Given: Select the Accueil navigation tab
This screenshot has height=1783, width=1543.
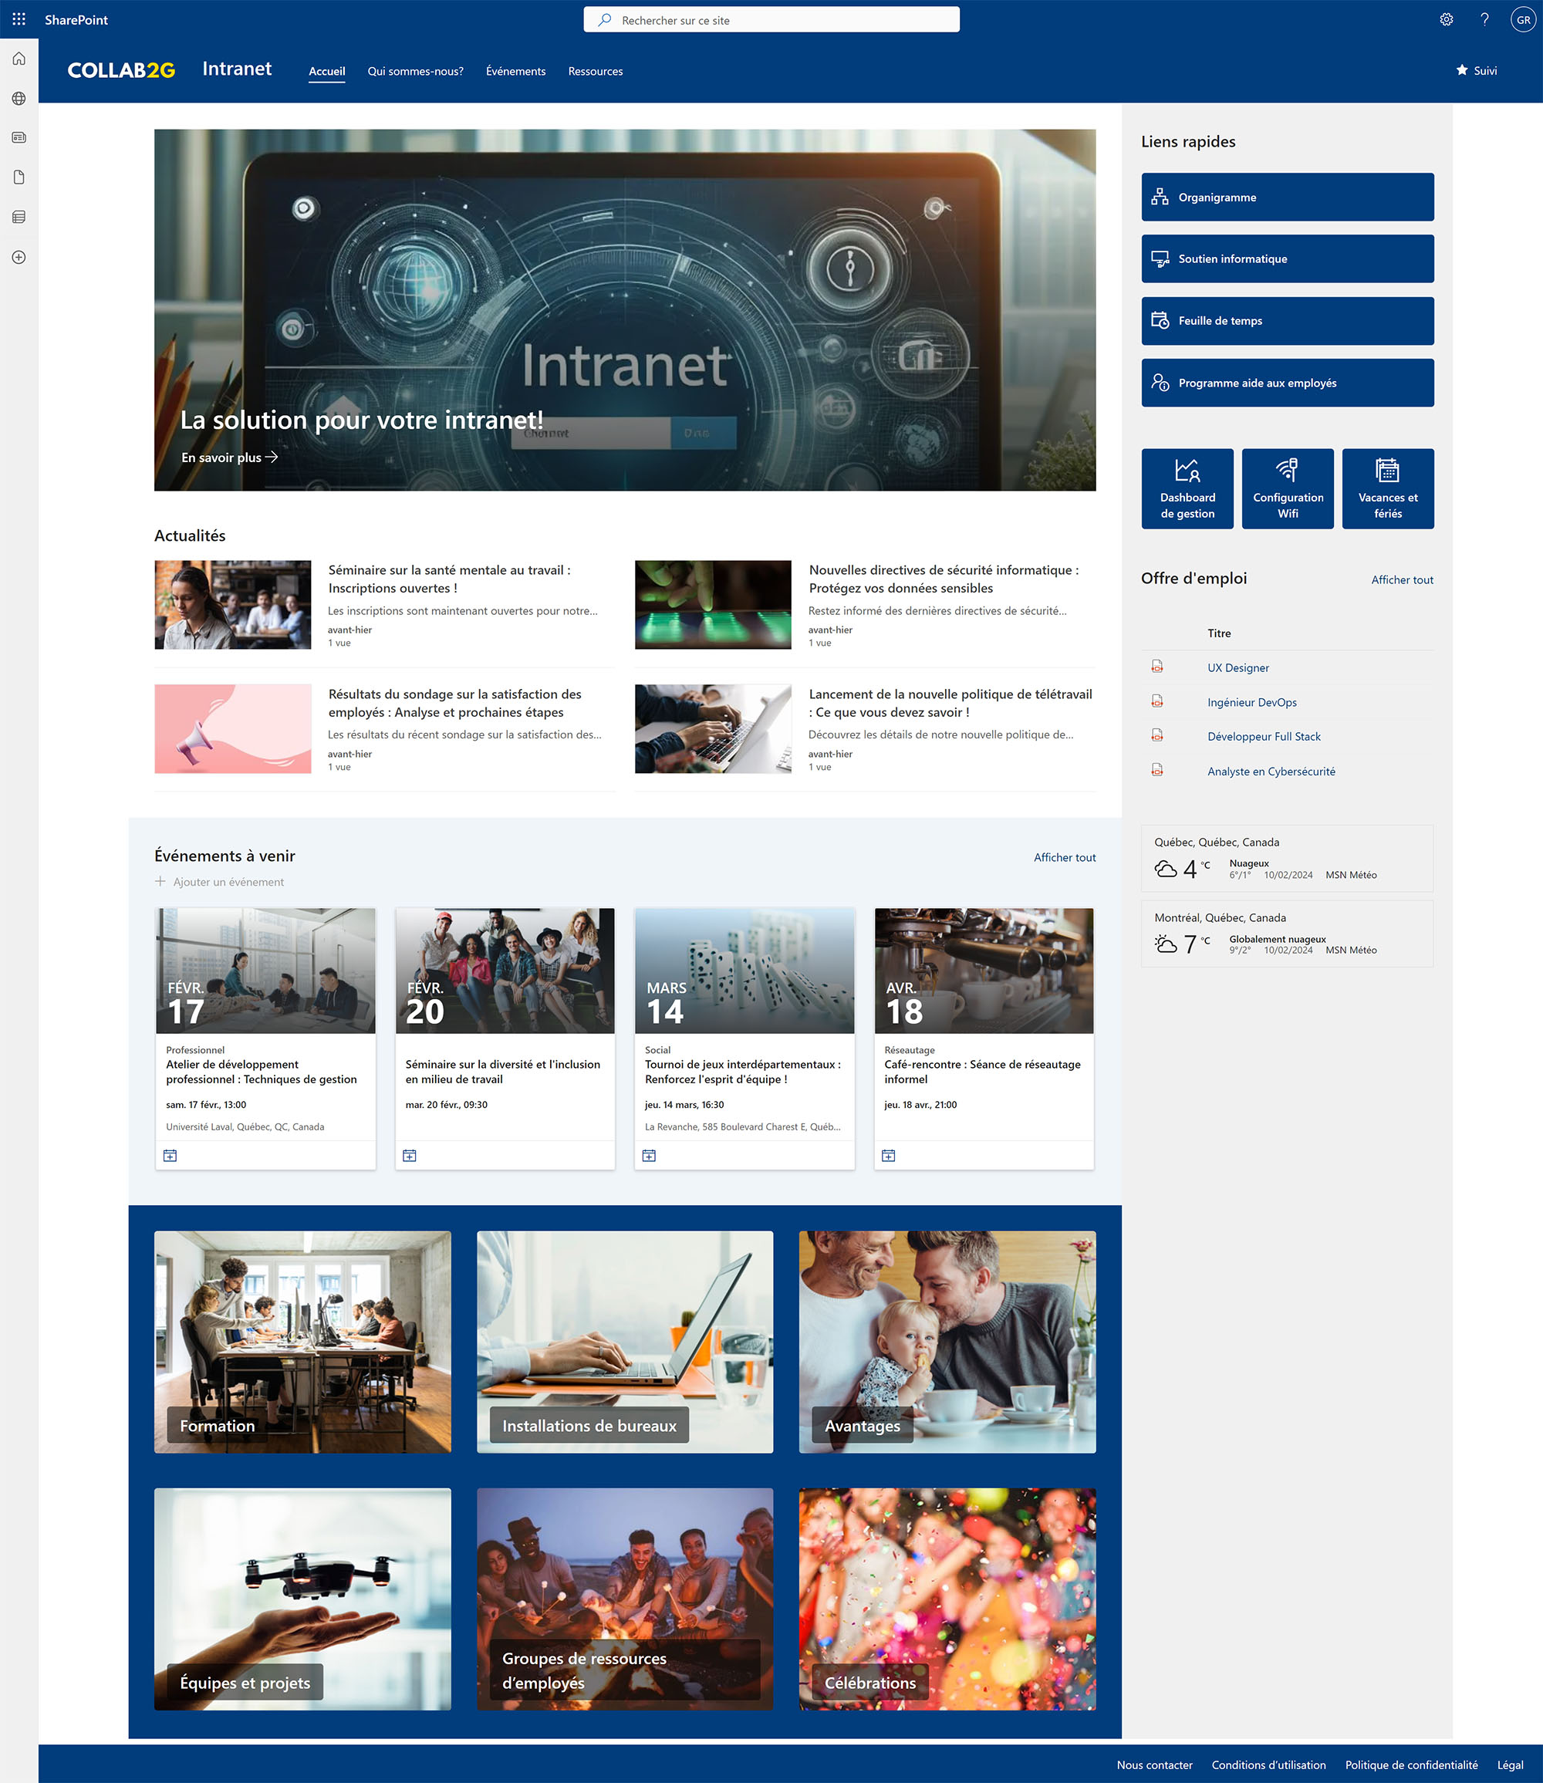Looking at the screenshot, I should (327, 72).
